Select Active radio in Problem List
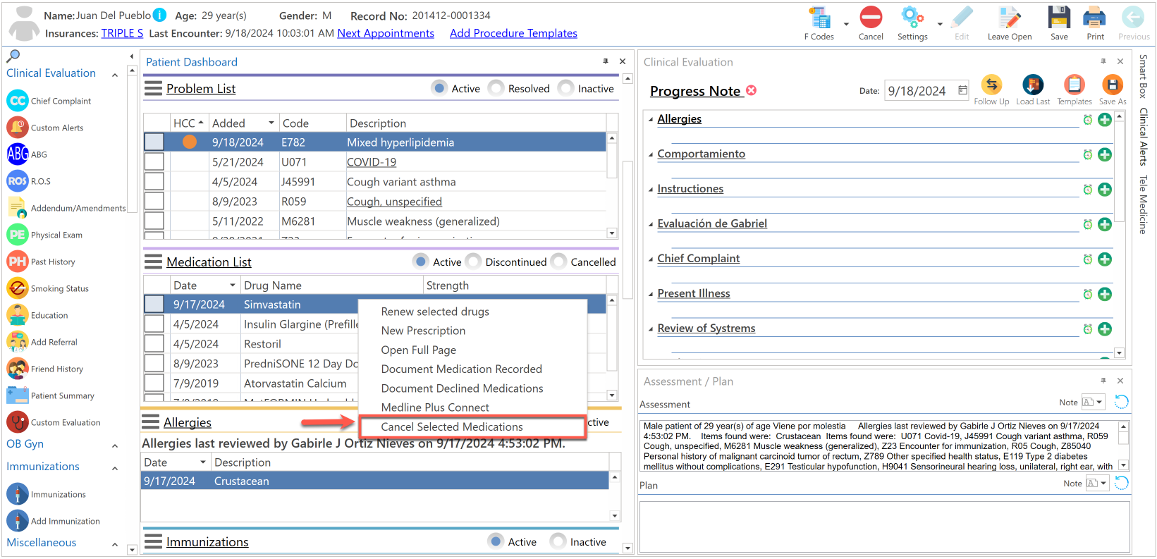Viewport: 1157px width, 559px height. (439, 88)
